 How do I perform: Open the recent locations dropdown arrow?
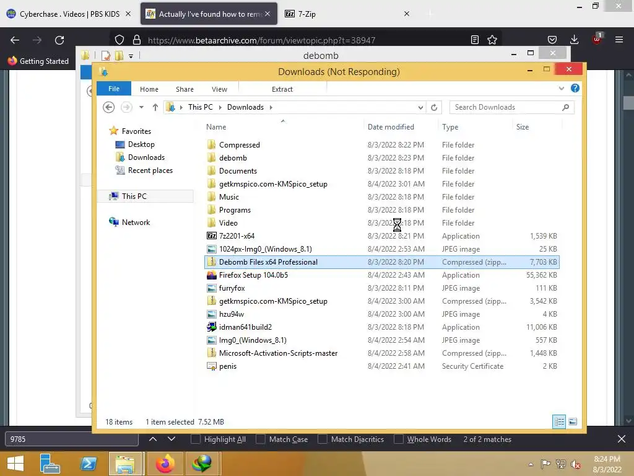141,107
